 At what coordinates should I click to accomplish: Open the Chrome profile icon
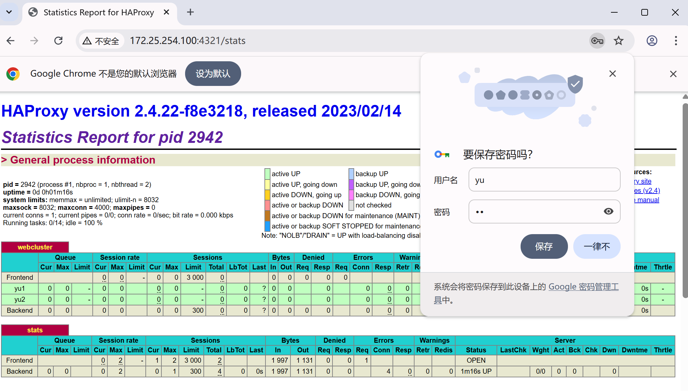[652, 41]
